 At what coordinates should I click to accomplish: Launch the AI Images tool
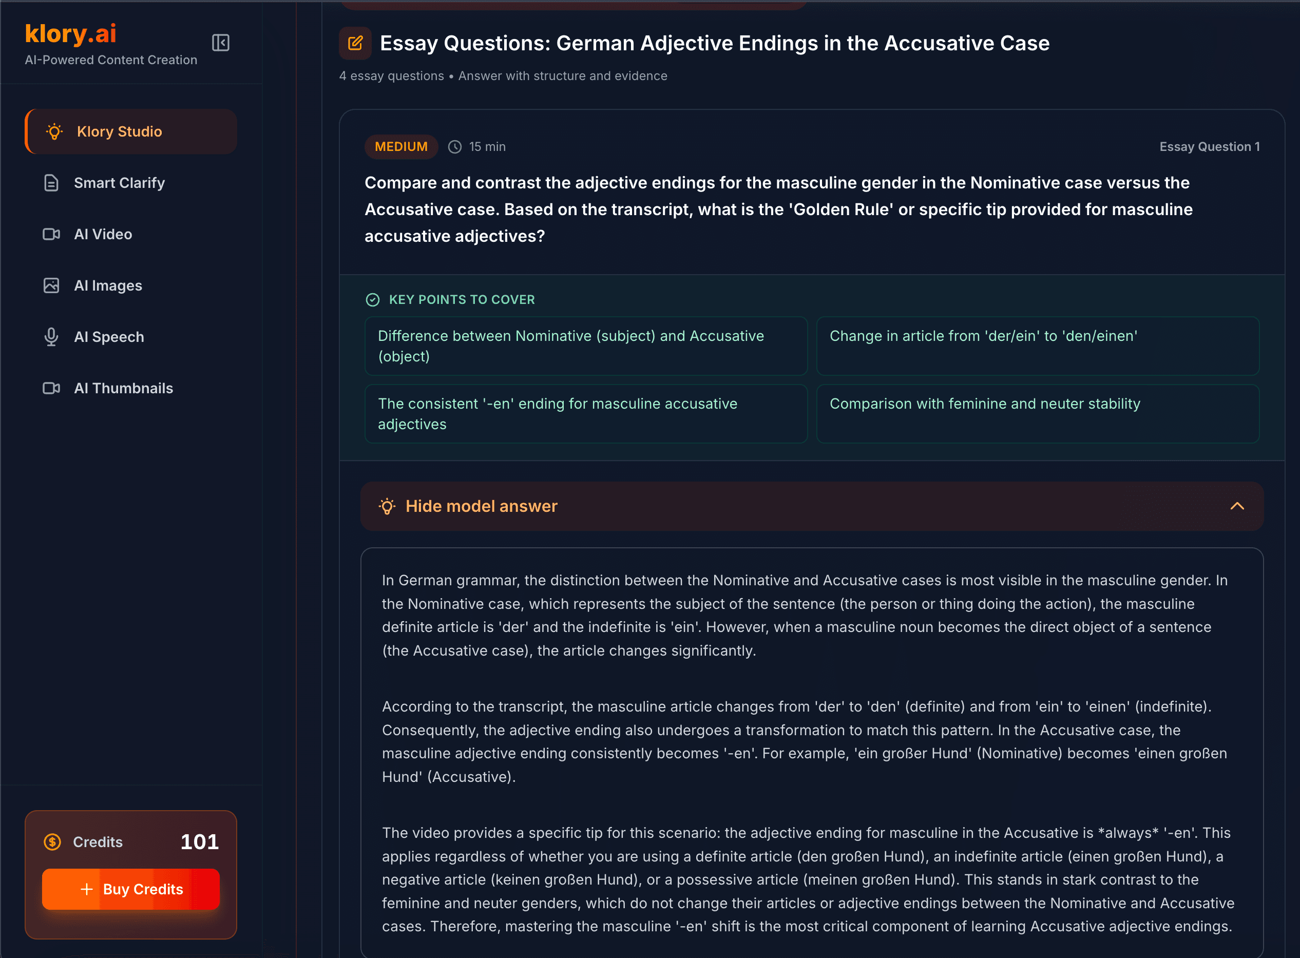point(108,285)
